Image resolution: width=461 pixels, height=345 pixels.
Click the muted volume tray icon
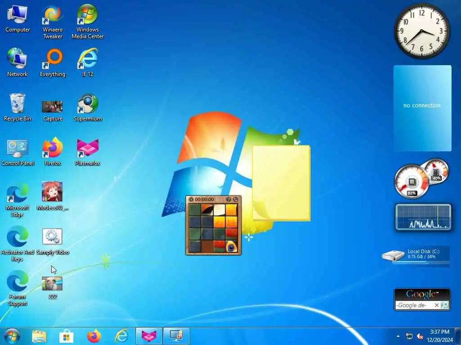tap(420, 336)
